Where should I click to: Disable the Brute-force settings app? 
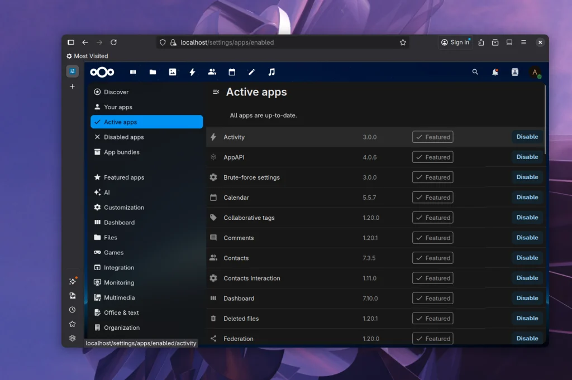click(x=527, y=177)
